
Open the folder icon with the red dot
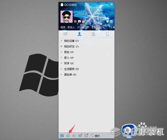80,135
